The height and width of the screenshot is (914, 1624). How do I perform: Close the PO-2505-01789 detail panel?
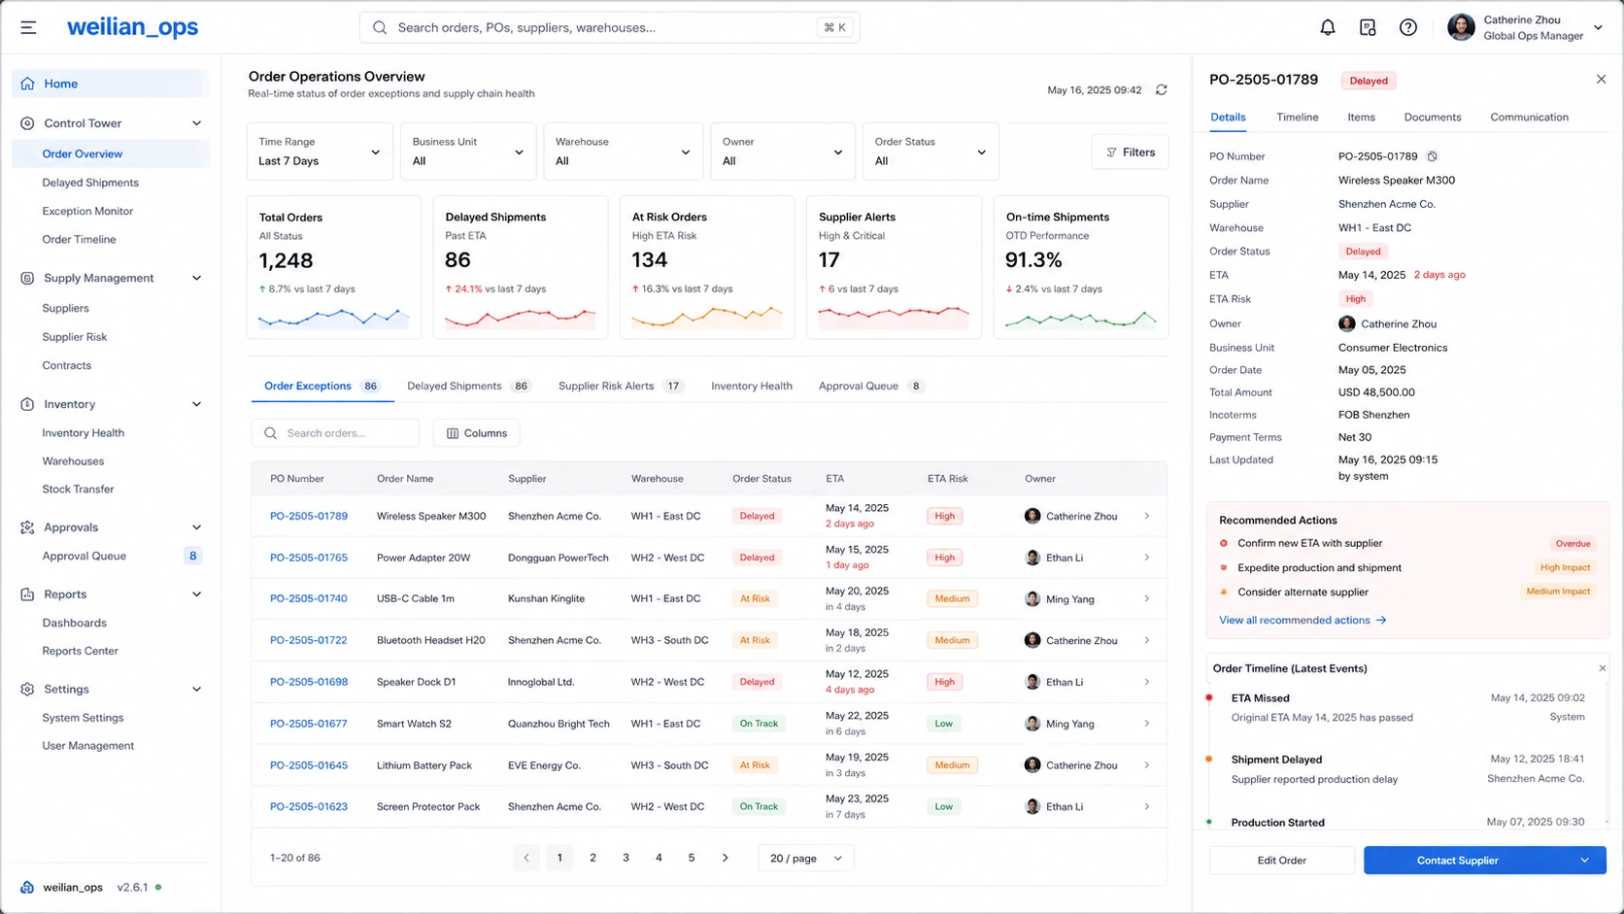pos(1601,80)
